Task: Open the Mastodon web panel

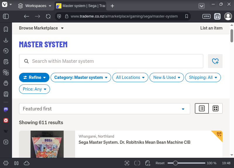Action: [x=6, y=109]
